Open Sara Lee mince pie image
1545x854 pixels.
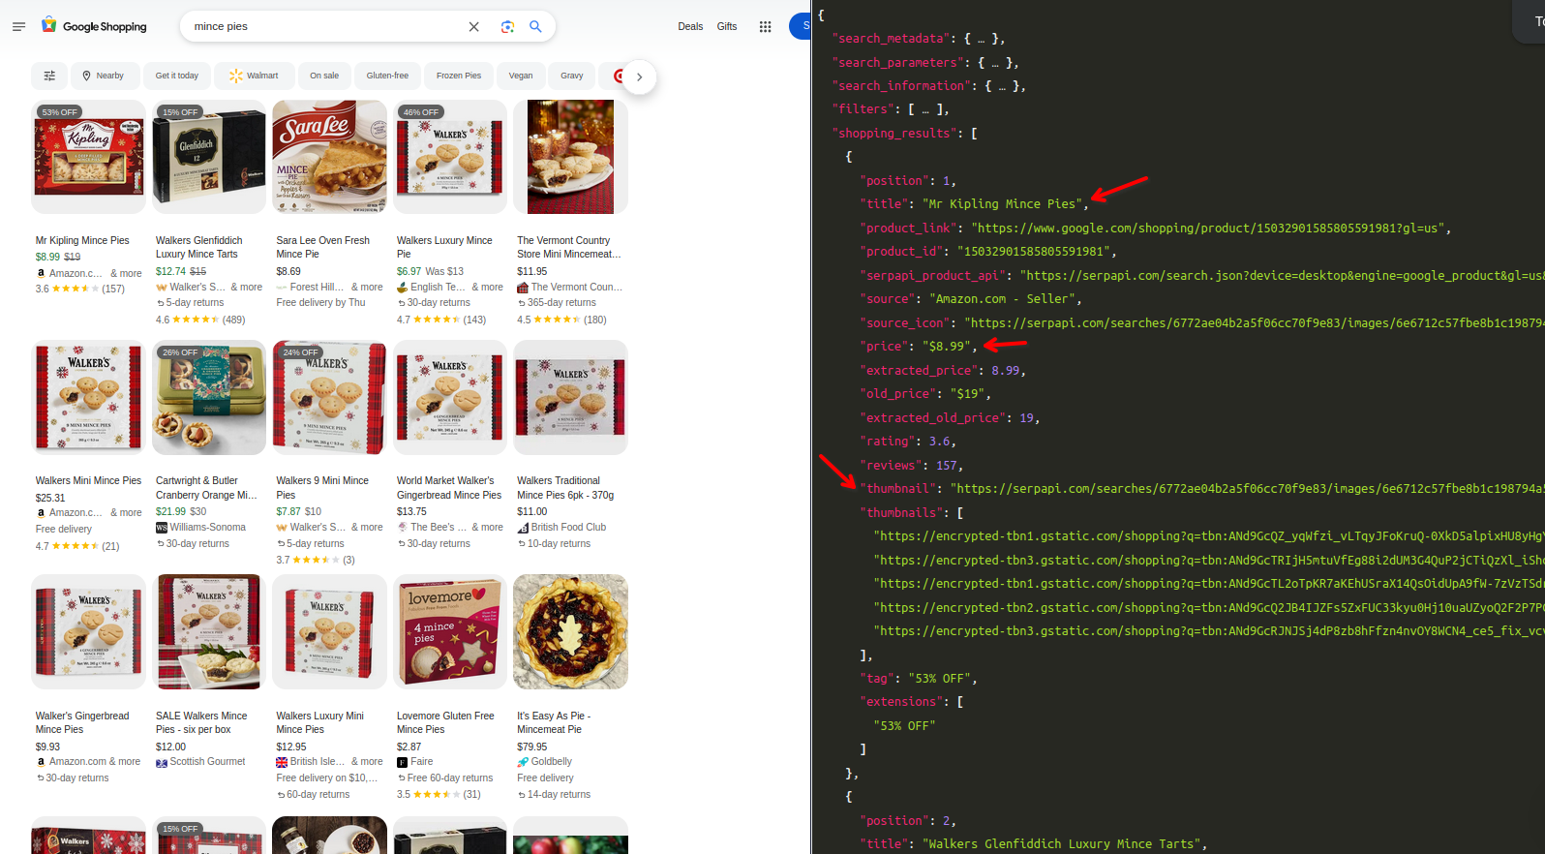329,157
